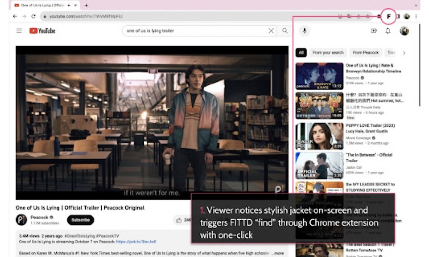Open the tab search chevron
The width and height of the screenshot is (429, 257).
416,5
